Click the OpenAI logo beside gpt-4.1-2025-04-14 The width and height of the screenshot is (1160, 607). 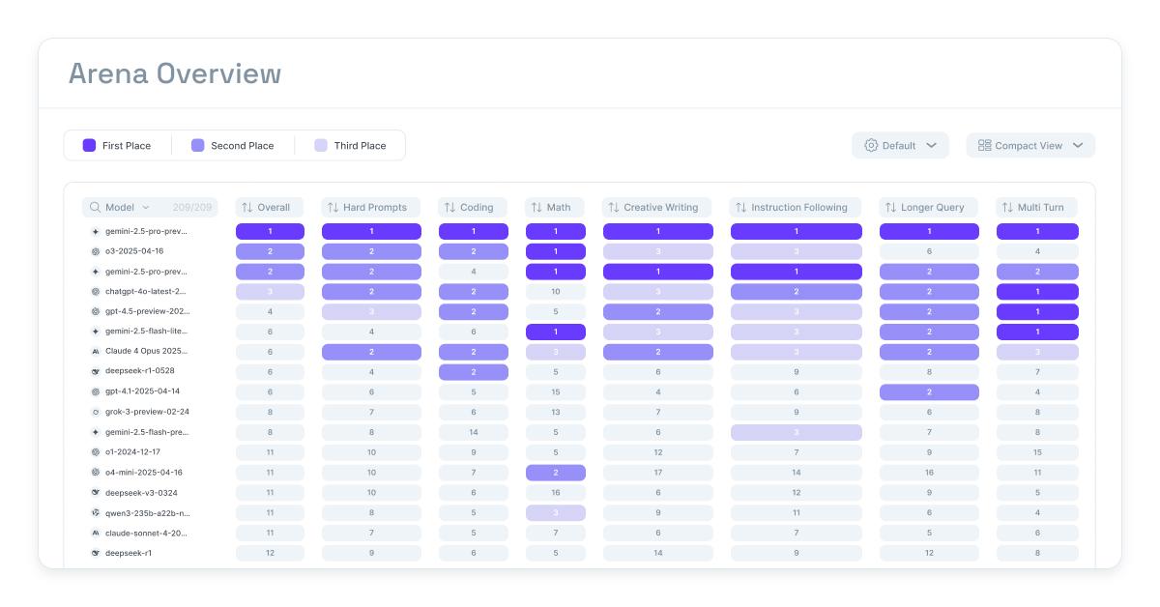click(x=96, y=391)
